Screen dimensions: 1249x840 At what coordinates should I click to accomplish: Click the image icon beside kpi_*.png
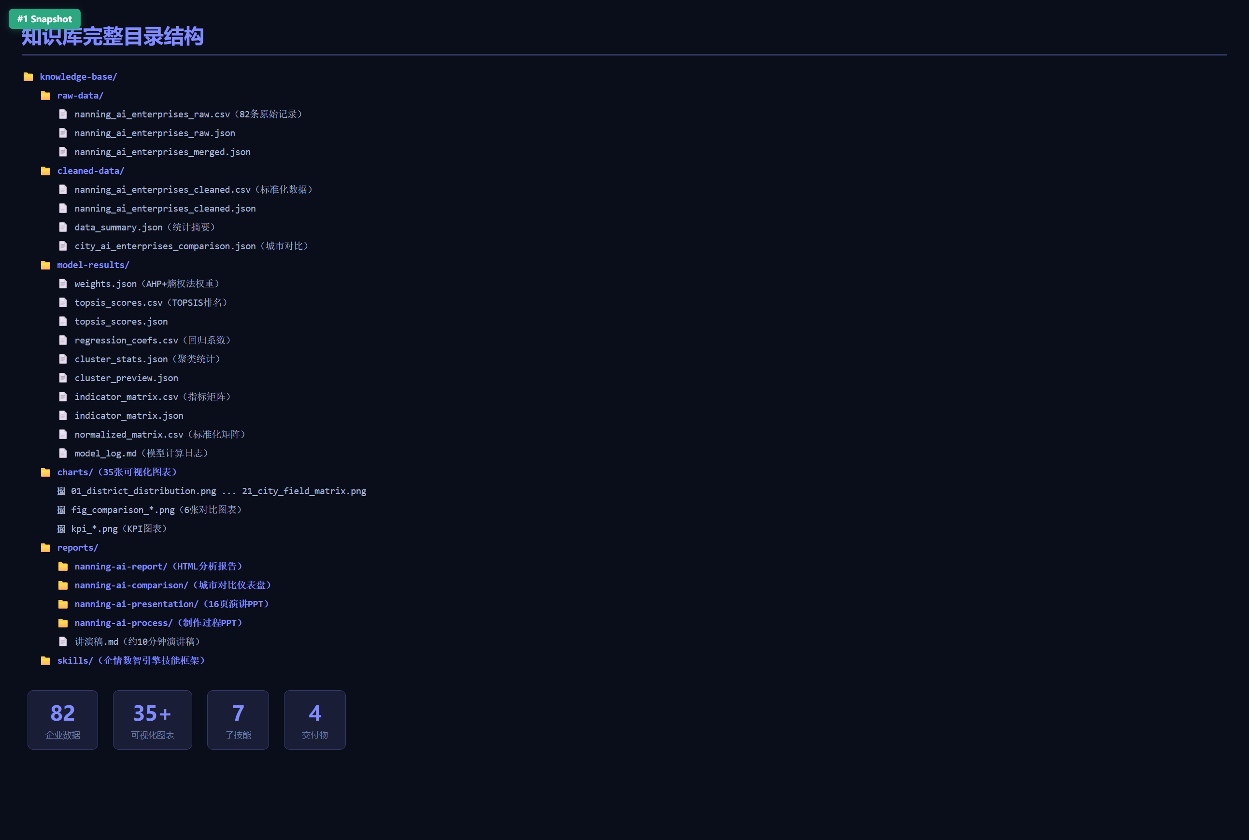pos(62,529)
